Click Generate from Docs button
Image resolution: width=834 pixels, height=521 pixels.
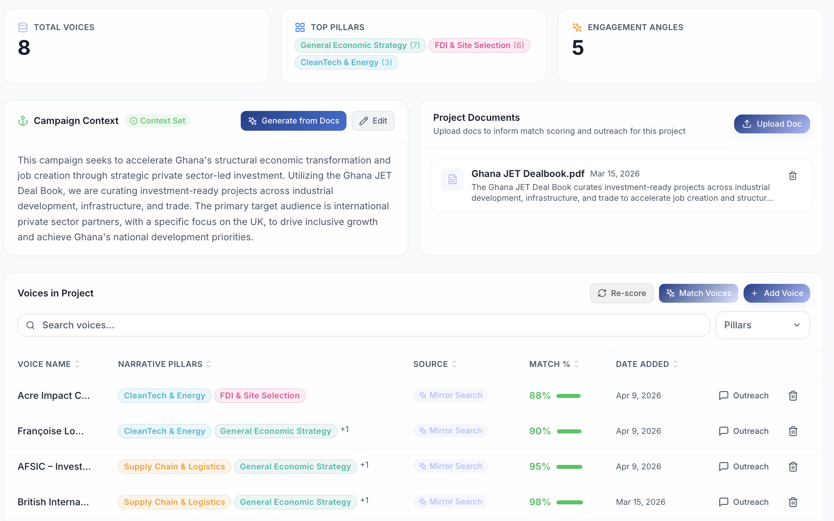point(293,121)
